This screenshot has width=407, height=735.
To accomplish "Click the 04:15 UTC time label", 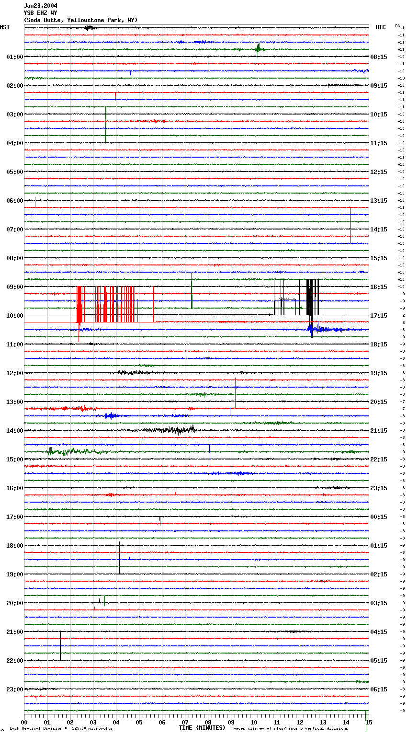I will coord(379,632).
